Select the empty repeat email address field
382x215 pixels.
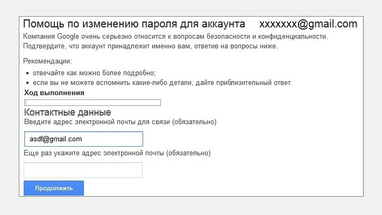pyautogui.click(x=83, y=170)
